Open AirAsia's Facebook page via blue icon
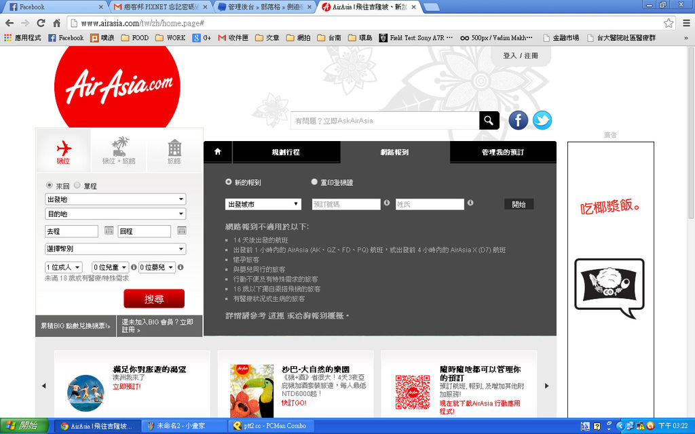695x434 pixels. [x=518, y=120]
